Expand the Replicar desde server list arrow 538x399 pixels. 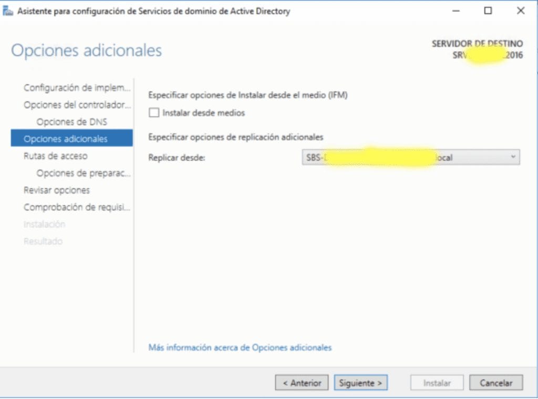pos(513,157)
